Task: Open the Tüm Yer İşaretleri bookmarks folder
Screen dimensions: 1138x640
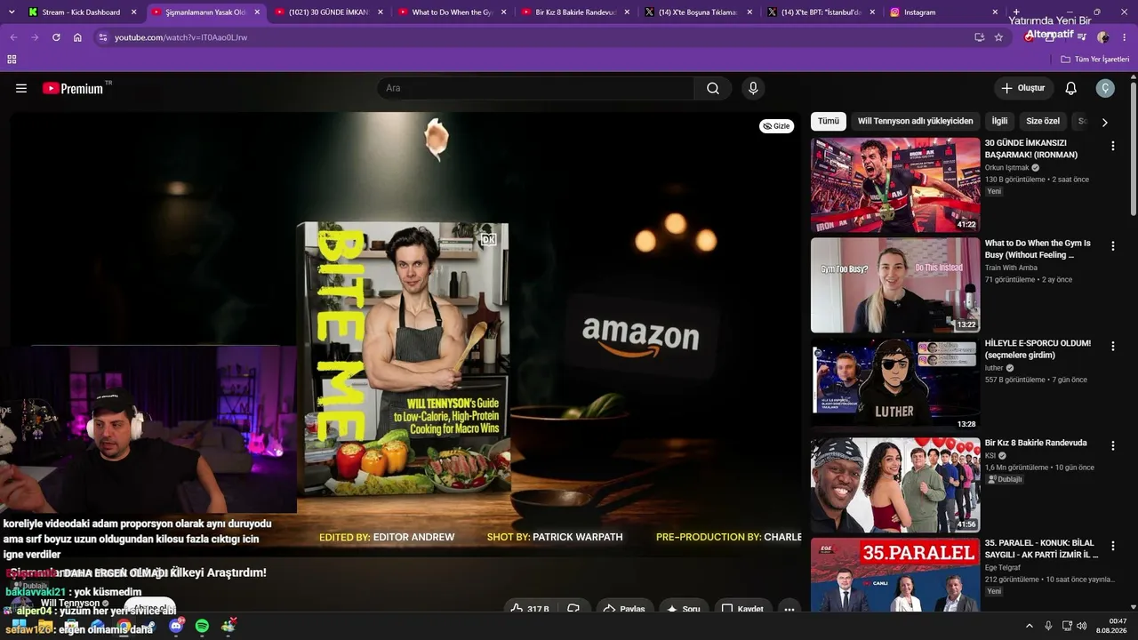Action: pyautogui.click(x=1094, y=60)
